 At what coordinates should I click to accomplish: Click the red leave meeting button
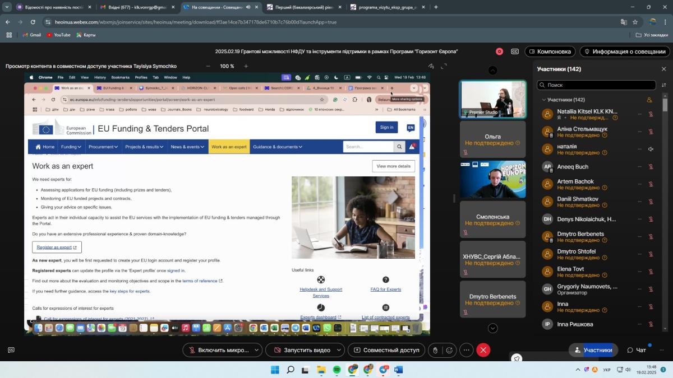483,350
